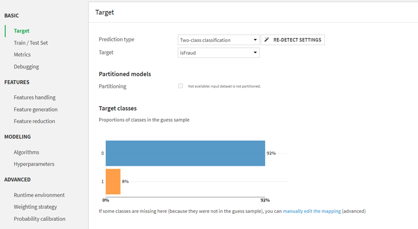Click the pencil icon on Re-detect Settings
This screenshot has height=229, width=418.
click(x=267, y=40)
